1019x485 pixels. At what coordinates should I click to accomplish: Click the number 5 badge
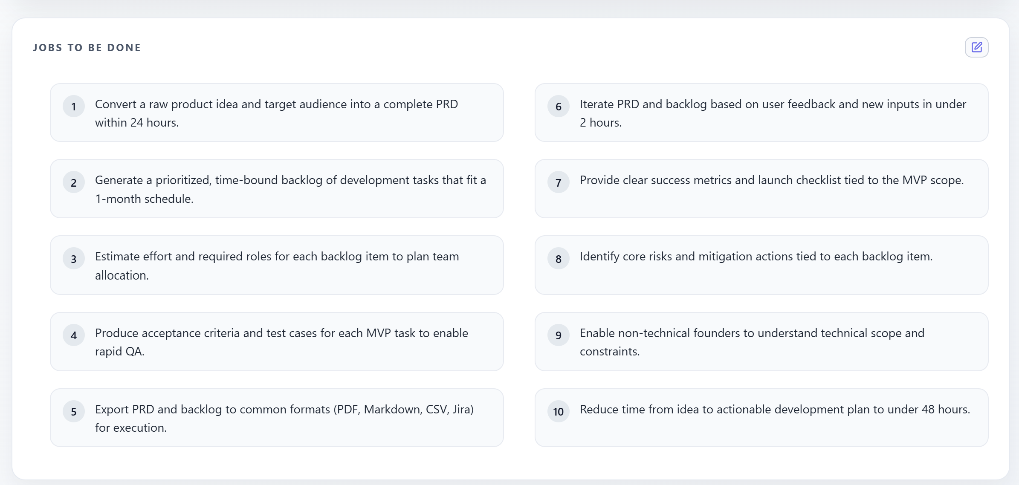coord(74,411)
